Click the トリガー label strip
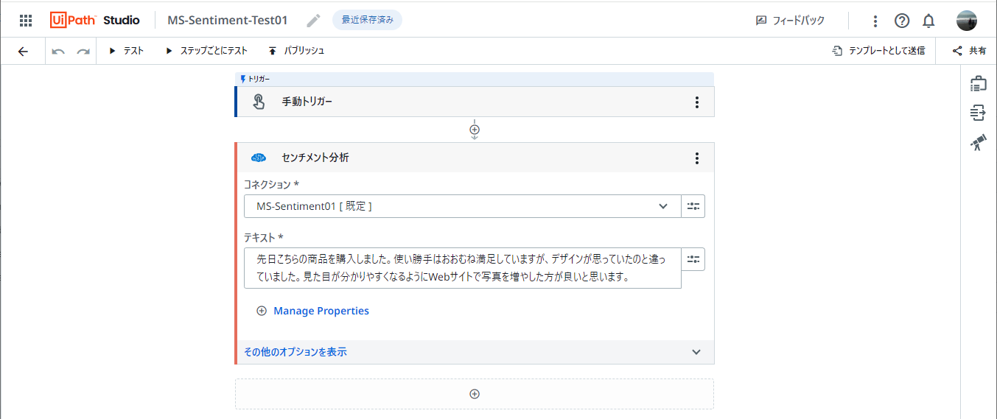The image size is (997, 419). [x=475, y=79]
